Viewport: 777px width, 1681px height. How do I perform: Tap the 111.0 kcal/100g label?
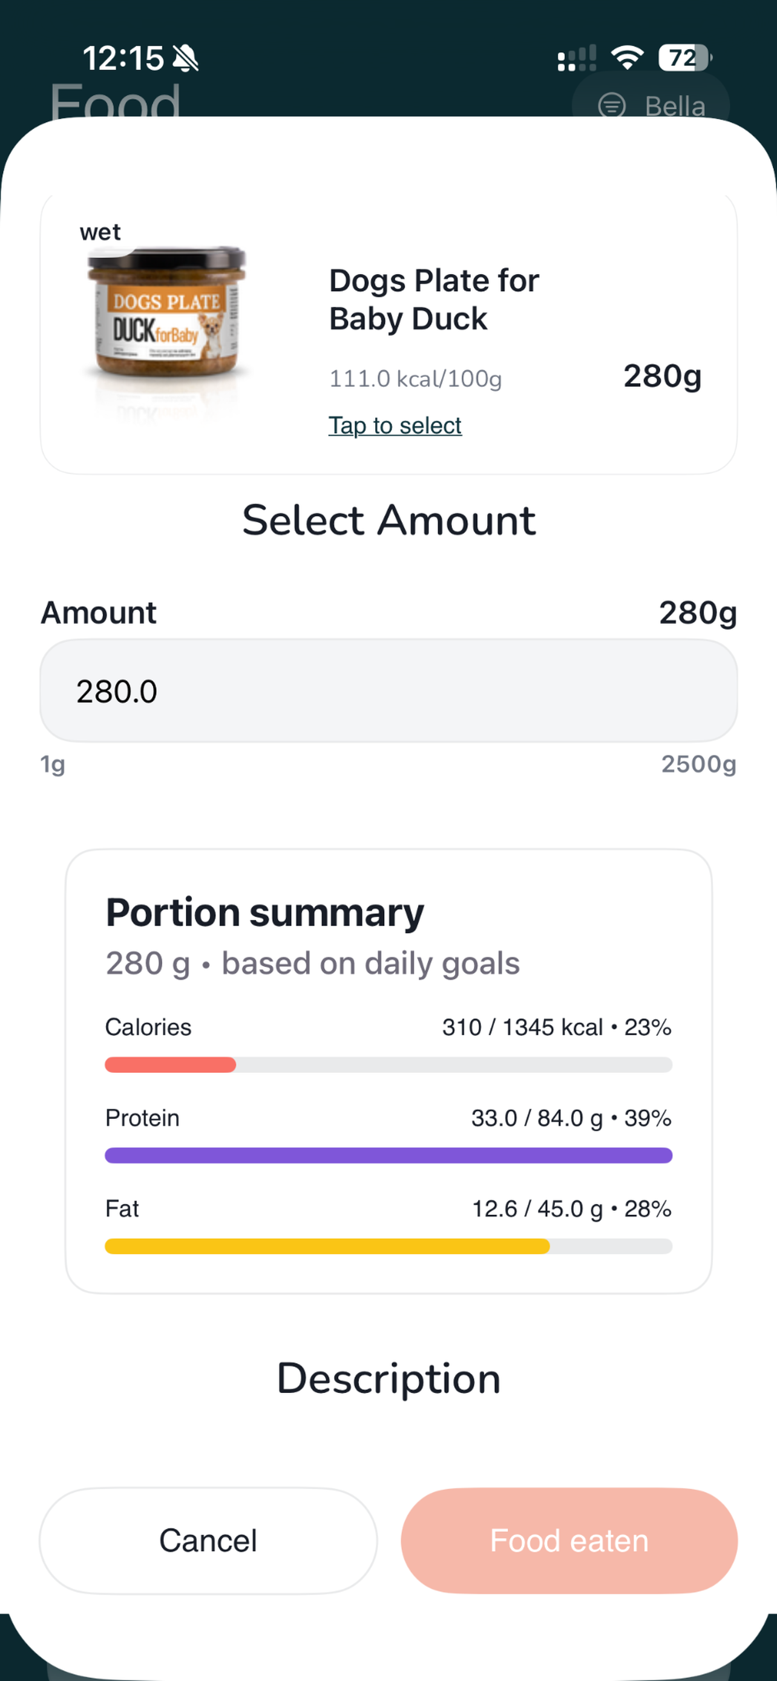click(x=416, y=378)
